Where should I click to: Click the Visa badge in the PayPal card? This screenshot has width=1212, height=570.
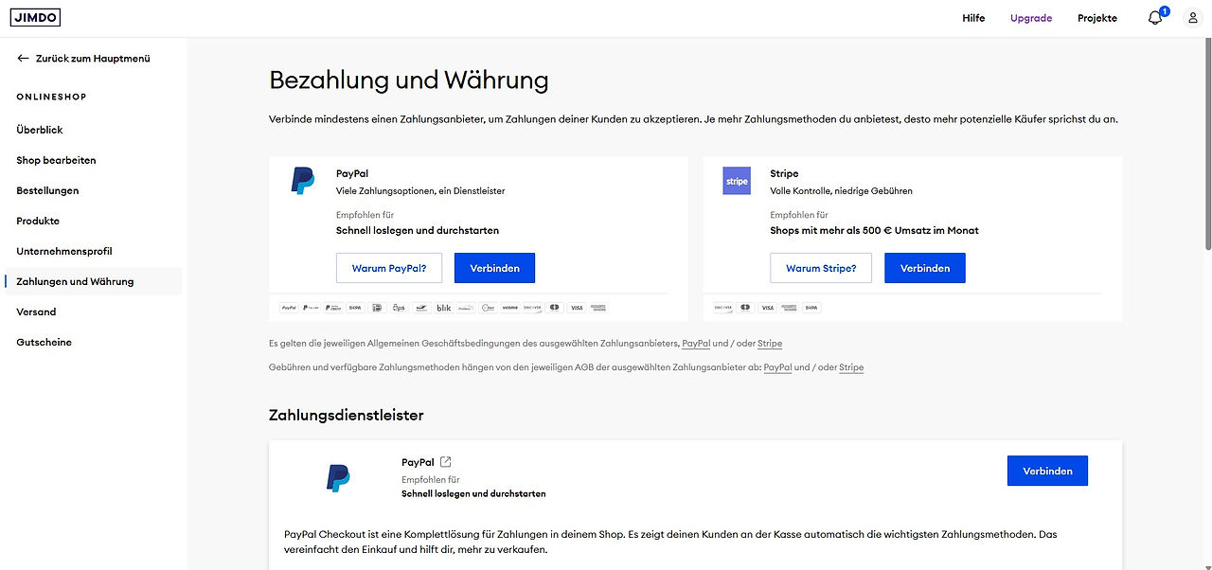click(577, 308)
